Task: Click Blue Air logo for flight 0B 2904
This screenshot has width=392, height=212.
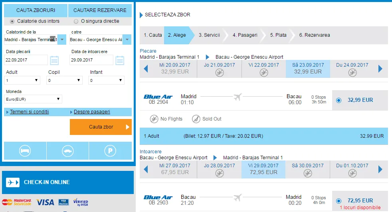Action: [x=158, y=97]
